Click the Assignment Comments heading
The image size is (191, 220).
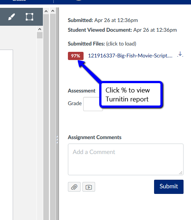[x=95, y=137]
